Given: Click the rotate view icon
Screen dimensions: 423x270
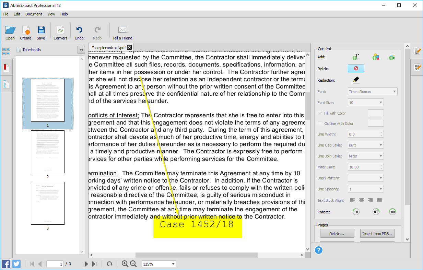Looking at the screenshot, I should tap(109, 264).
